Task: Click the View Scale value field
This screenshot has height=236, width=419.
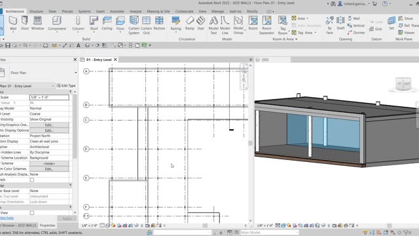Action: coord(49,98)
